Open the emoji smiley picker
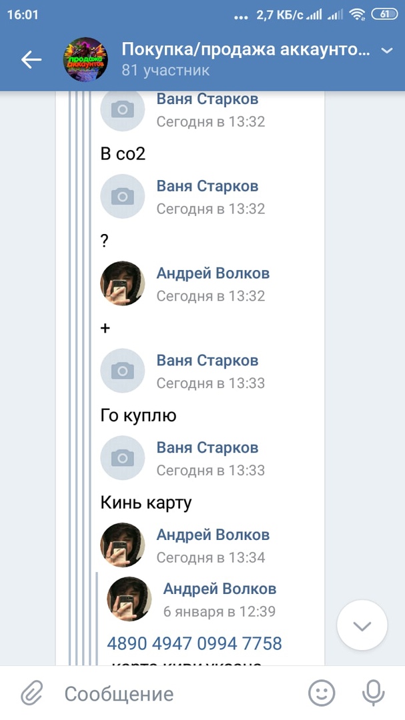This screenshot has width=405, height=720. click(x=322, y=693)
